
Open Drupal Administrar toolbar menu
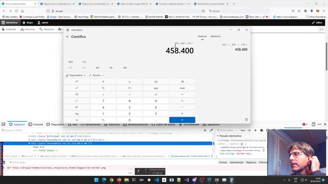(x=10, y=22)
